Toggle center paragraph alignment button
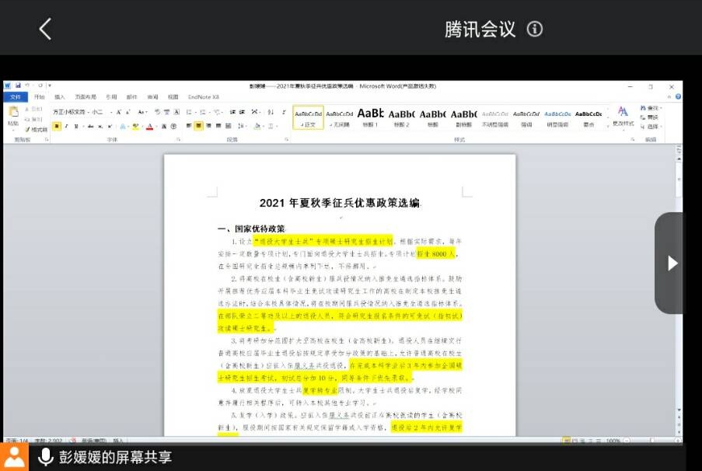Image resolution: width=702 pixels, height=471 pixels. pos(199,126)
